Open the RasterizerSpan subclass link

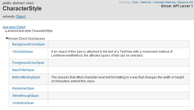pos(23,88)
